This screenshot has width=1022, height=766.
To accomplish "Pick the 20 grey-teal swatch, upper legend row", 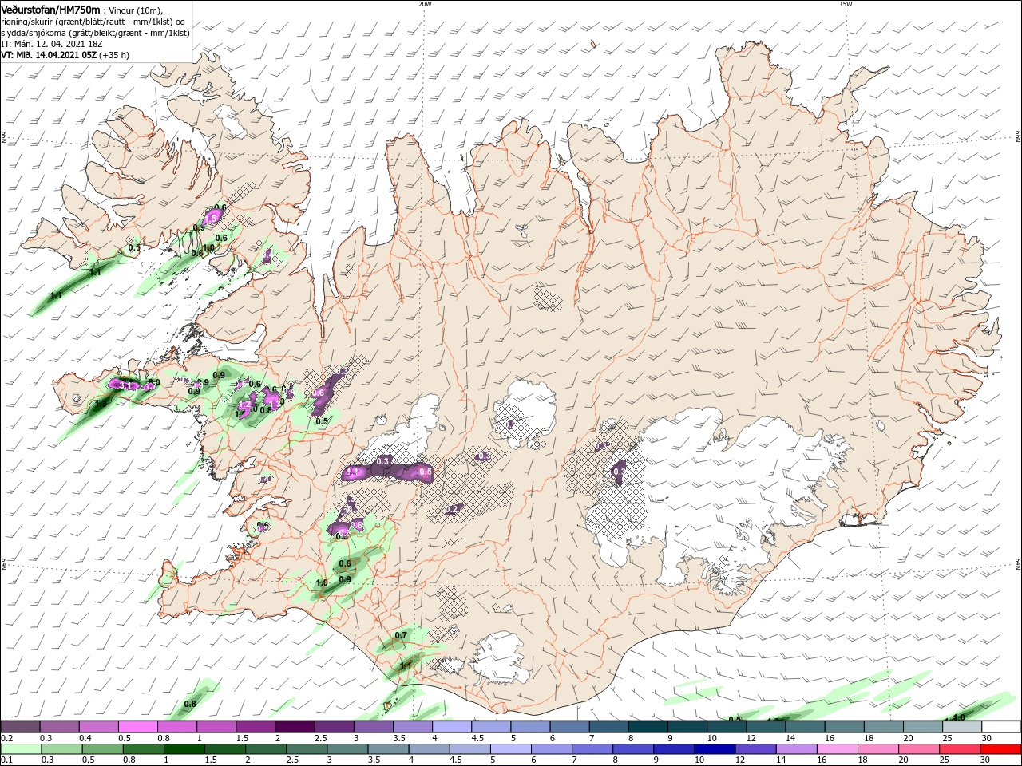I will coord(922,727).
